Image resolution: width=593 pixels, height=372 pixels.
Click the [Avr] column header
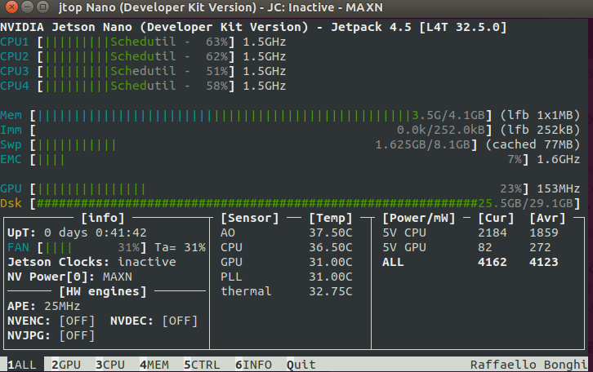tap(547, 219)
